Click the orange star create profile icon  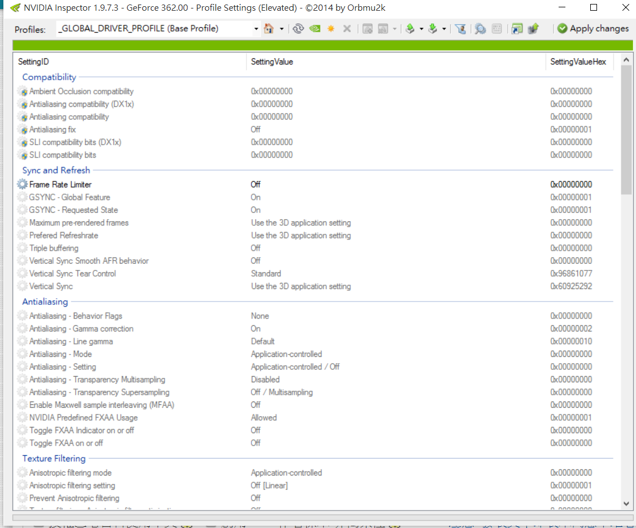[331, 28]
